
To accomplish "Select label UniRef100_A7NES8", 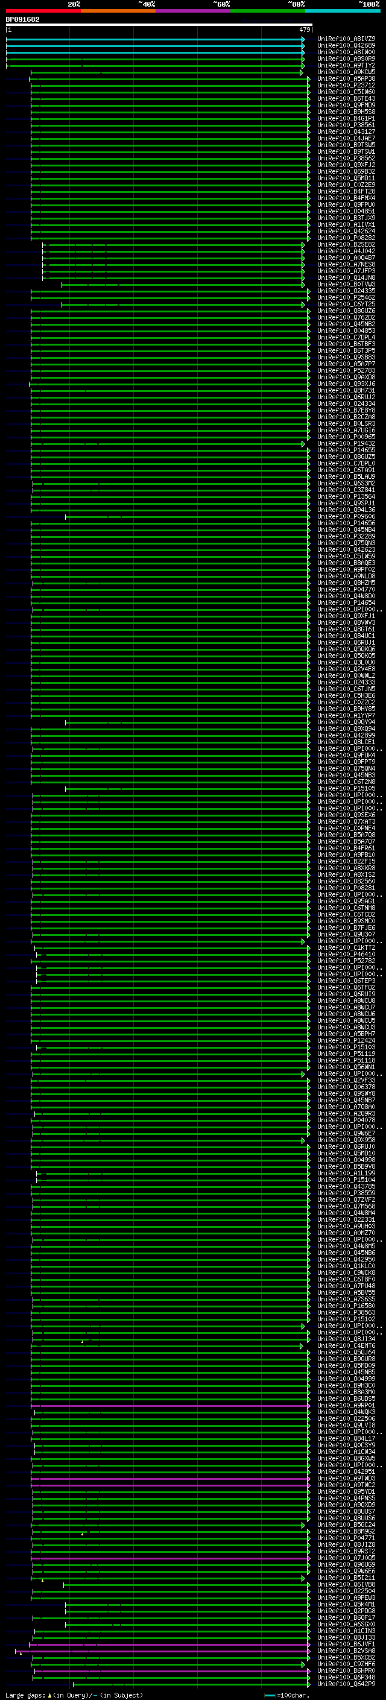I will pyautogui.click(x=346, y=264).
